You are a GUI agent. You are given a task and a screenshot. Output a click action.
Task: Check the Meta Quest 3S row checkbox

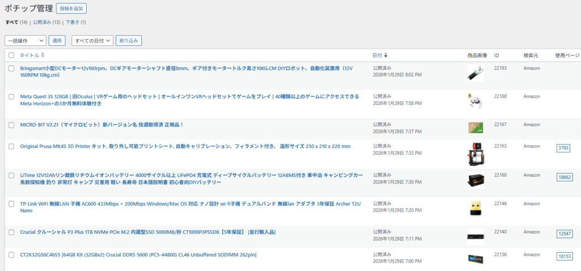[x=11, y=97]
